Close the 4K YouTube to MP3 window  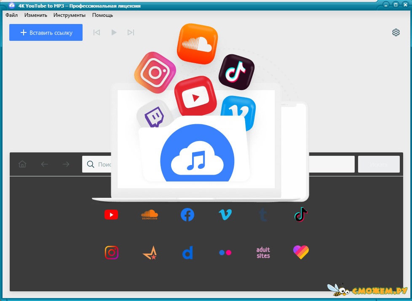point(405,5)
